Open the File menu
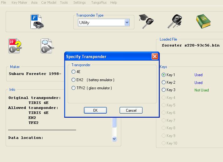The image size is (223, 162). 3,2
